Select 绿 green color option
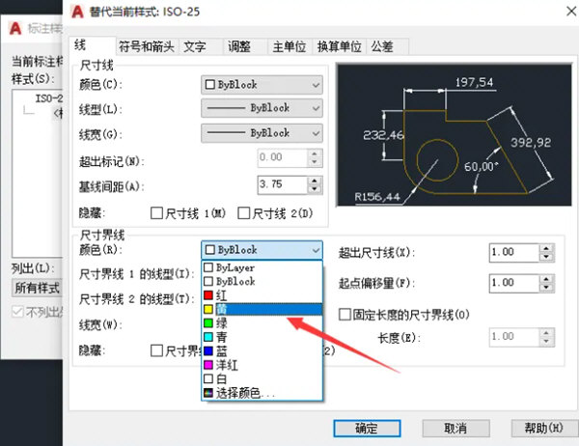The image size is (579, 446). pyautogui.click(x=262, y=323)
